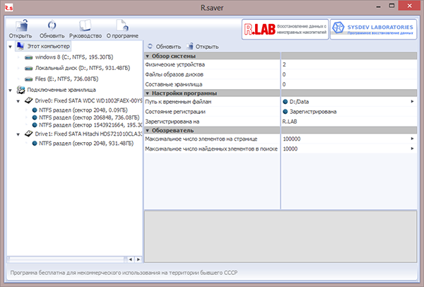Click the Обновить icon in main toolbar
The image size is (424, 287).
tap(52, 25)
